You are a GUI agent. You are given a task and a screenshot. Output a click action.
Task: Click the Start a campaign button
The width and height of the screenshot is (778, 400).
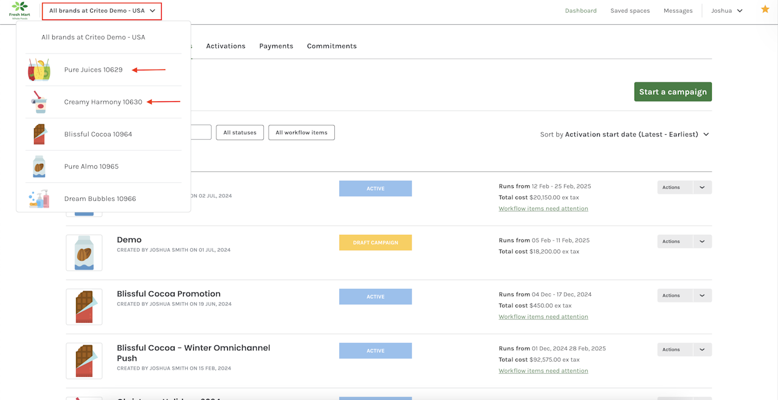[673, 92]
